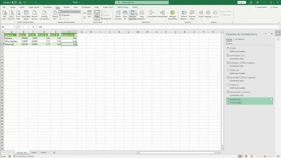
Task: Switch to the Insert ribbon tab
Action: [x=22, y=7]
